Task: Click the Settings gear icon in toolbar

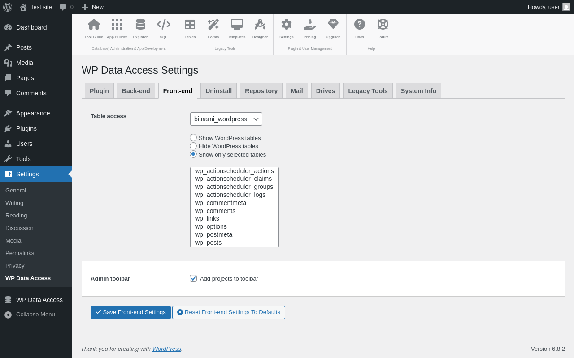Action: 287,24
